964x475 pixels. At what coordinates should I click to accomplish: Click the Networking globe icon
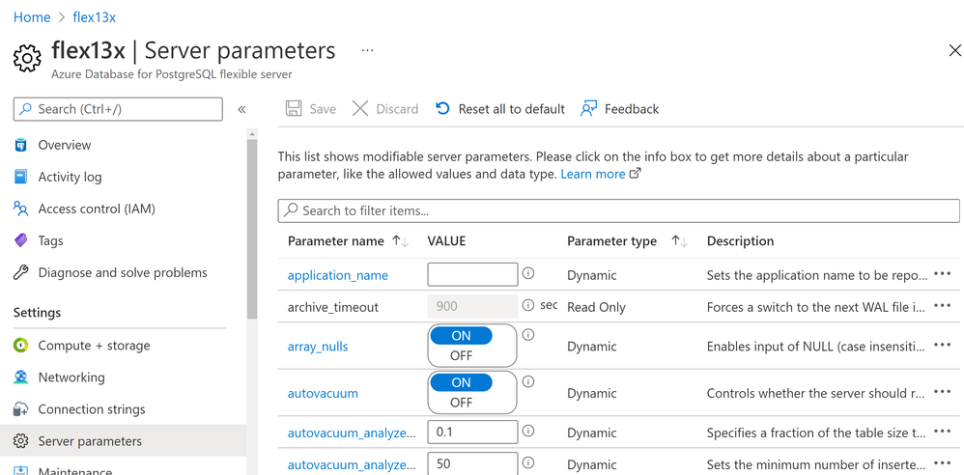(21, 377)
